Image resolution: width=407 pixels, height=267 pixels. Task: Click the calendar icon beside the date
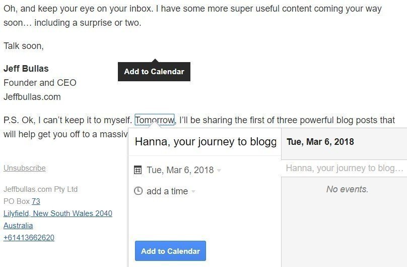138,170
